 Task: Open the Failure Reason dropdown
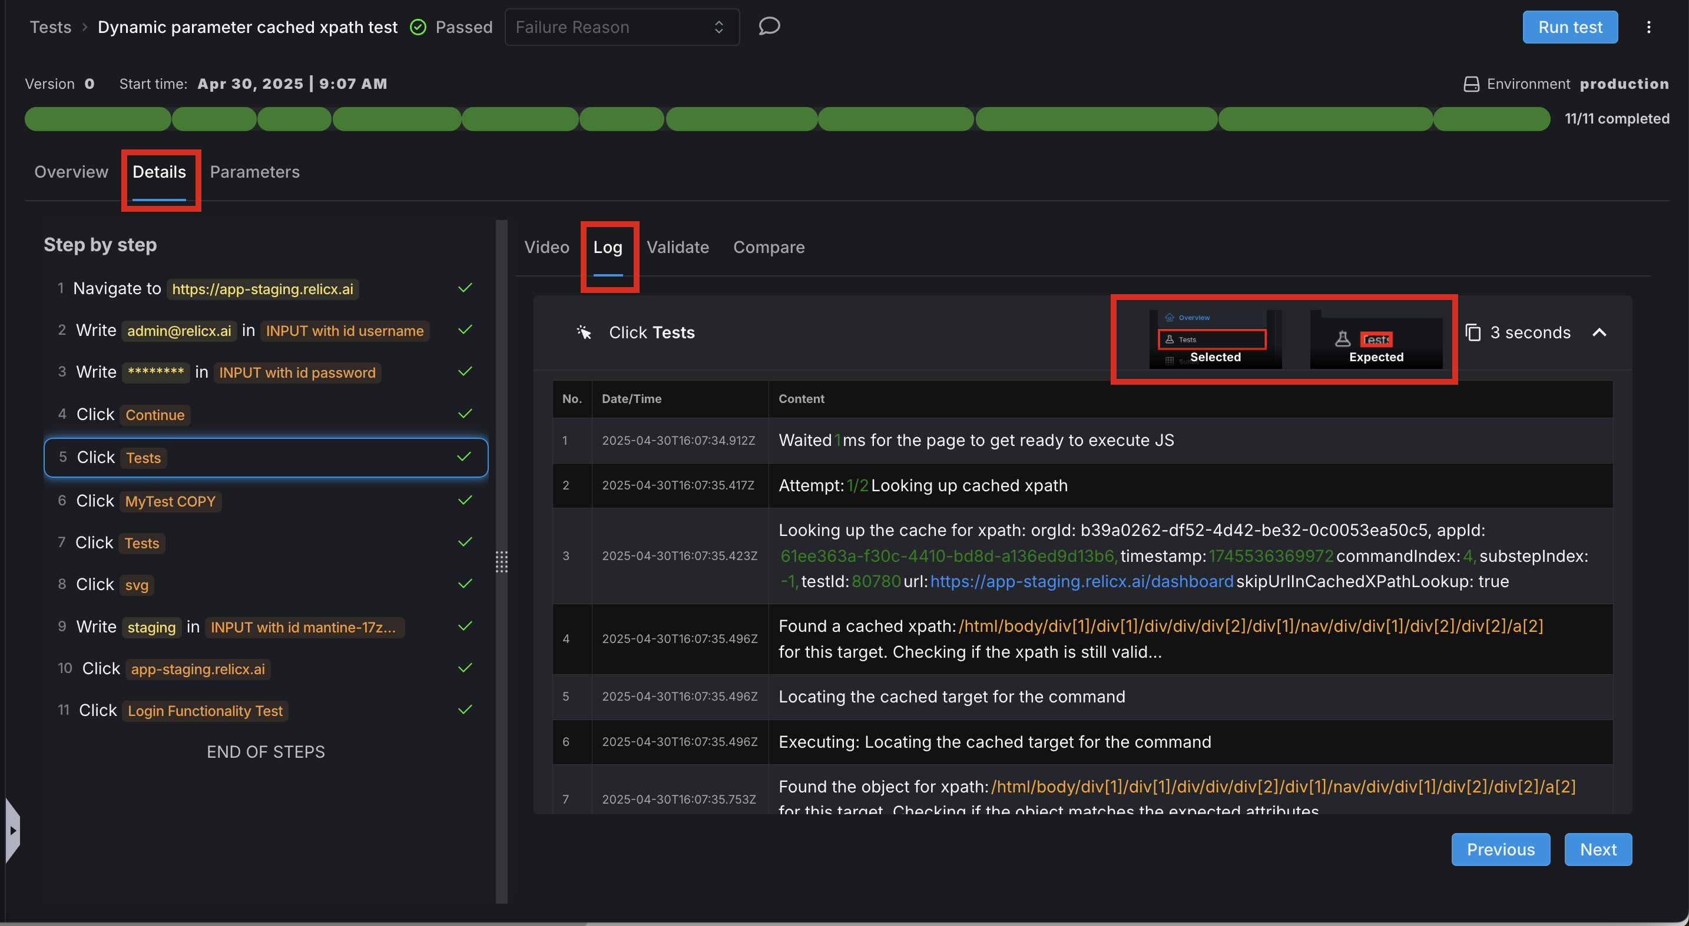click(x=621, y=27)
